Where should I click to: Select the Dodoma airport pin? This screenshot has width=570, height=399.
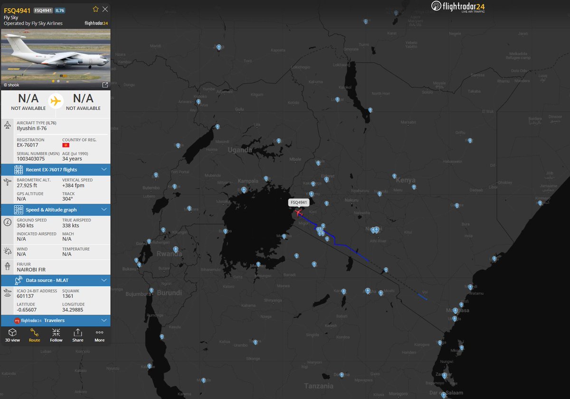(x=342, y=375)
